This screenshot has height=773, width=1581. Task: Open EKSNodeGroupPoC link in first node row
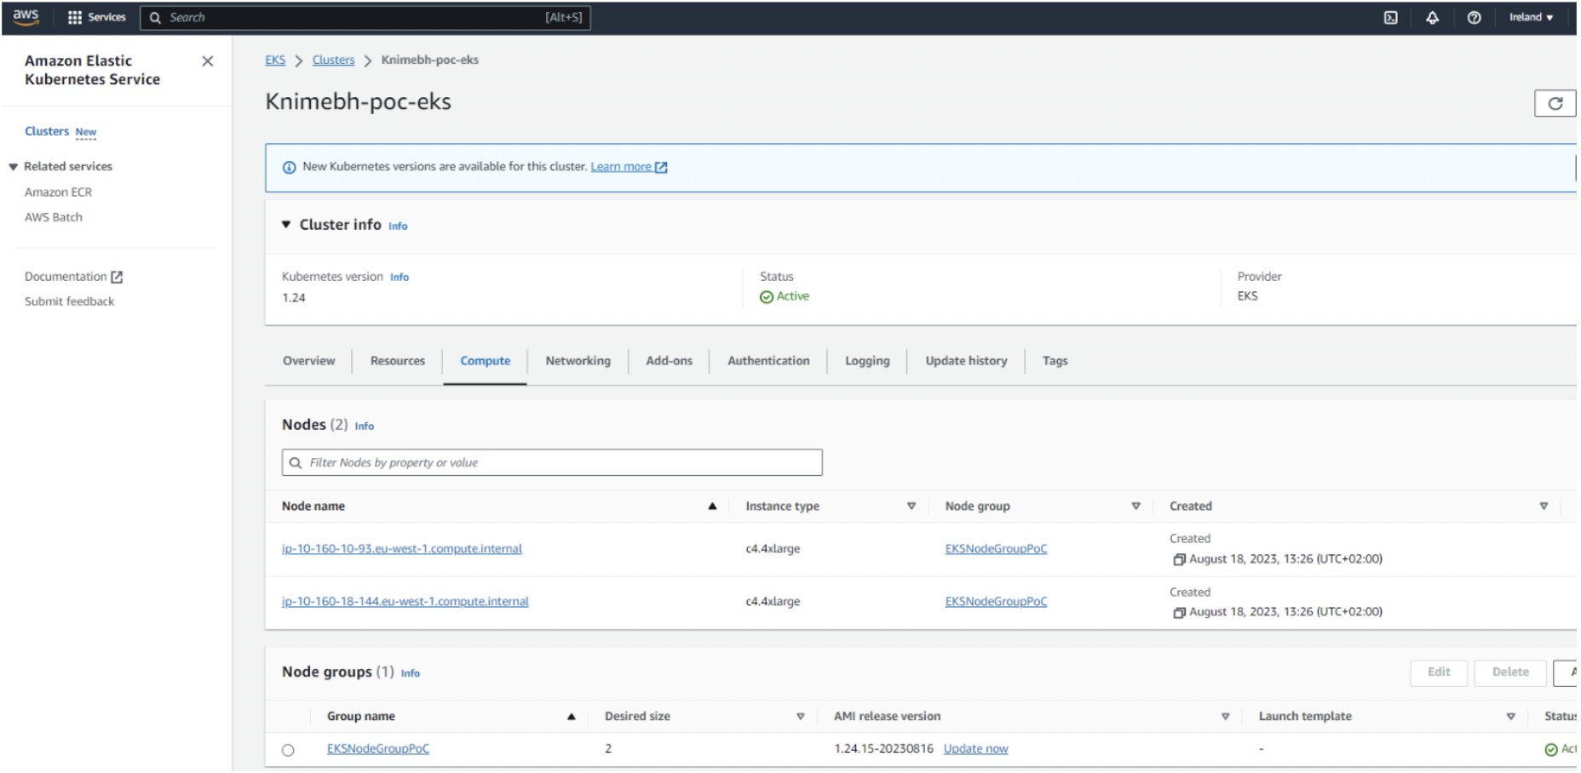click(x=996, y=549)
